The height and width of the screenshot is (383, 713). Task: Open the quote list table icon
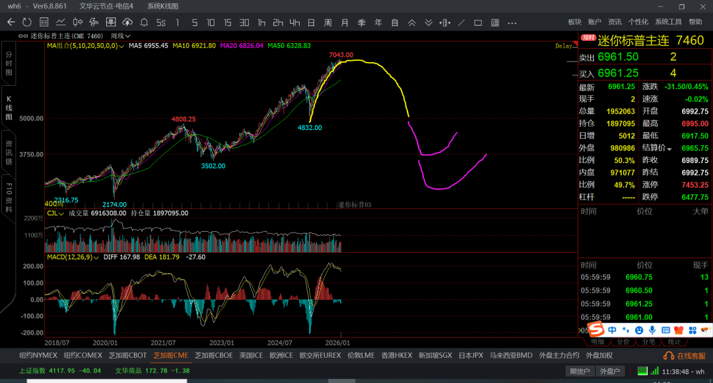[x=44, y=22]
